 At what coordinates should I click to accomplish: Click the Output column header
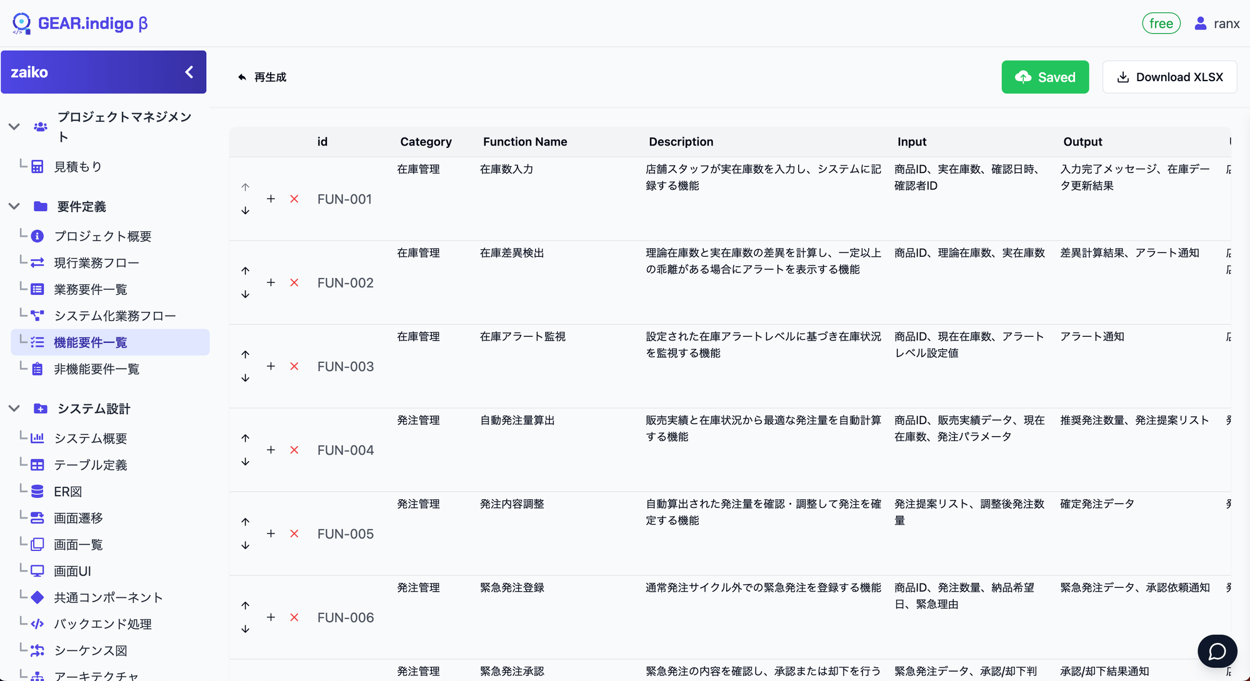coord(1082,142)
